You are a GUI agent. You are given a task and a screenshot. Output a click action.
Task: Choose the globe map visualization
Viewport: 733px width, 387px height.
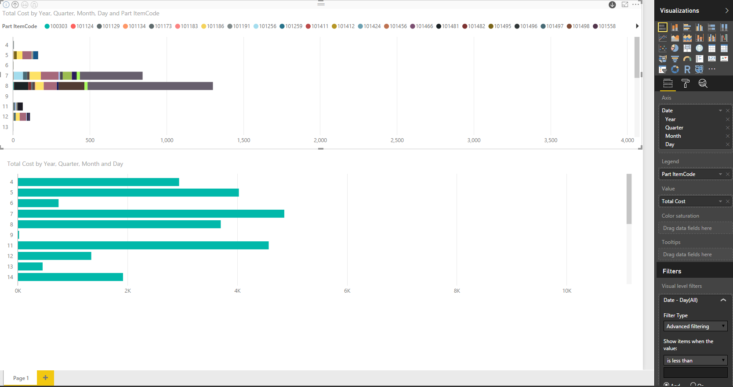pyautogui.click(x=700, y=48)
